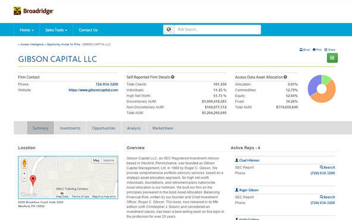Open the Investments tab
Image resolution: width=352 pixels, height=220 pixels.
pyautogui.click(x=70, y=128)
